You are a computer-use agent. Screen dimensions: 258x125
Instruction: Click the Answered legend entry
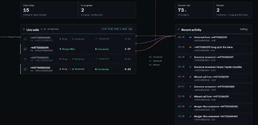pos(155,57)
